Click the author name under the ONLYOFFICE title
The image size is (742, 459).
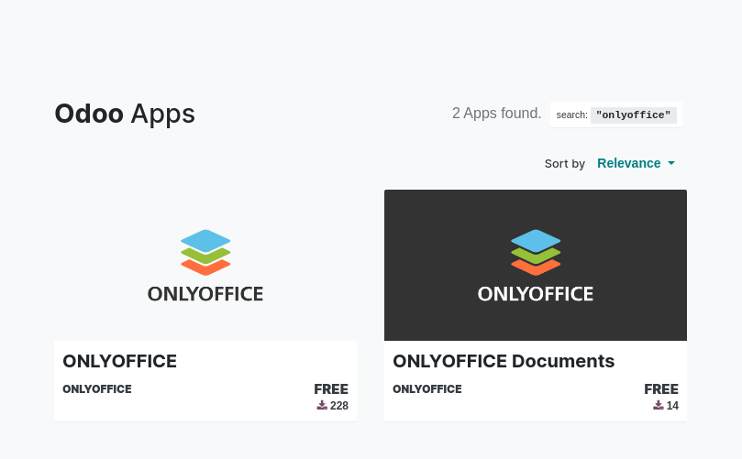(x=97, y=389)
